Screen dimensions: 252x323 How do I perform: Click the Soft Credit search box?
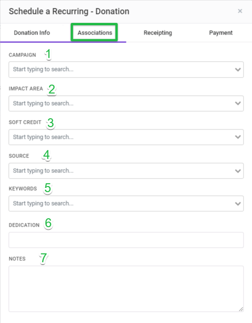[x=126, y=137]
